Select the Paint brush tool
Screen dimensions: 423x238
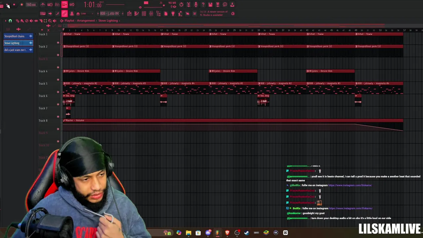click(x=22, y=21)
